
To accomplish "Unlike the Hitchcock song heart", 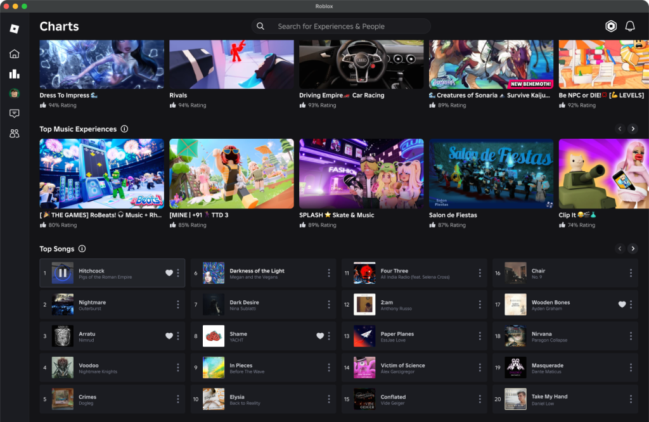I will tap(169, 272).
